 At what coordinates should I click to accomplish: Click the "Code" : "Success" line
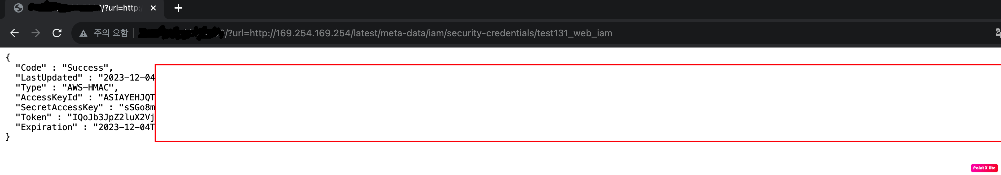pyautogui.click(x=64, y=68)
